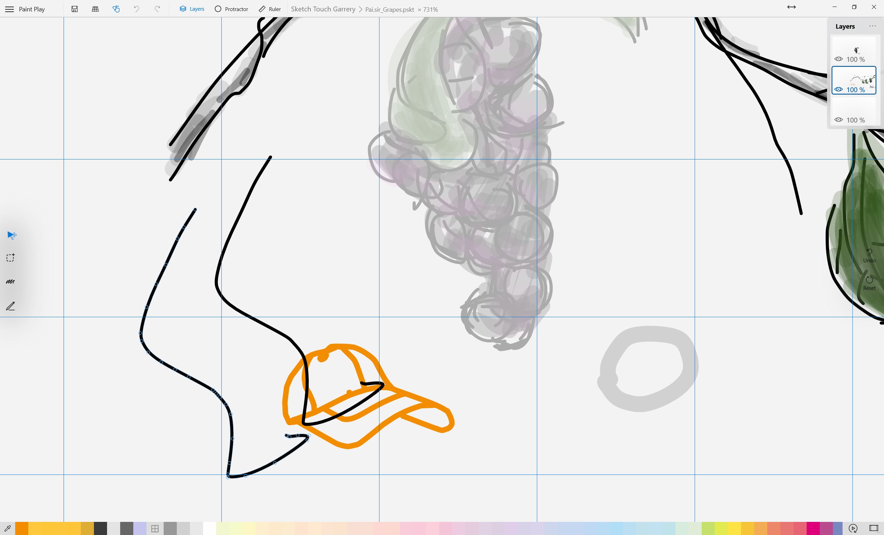Select the arrow selection tool
884x535 pixels.
coord(11,235)
